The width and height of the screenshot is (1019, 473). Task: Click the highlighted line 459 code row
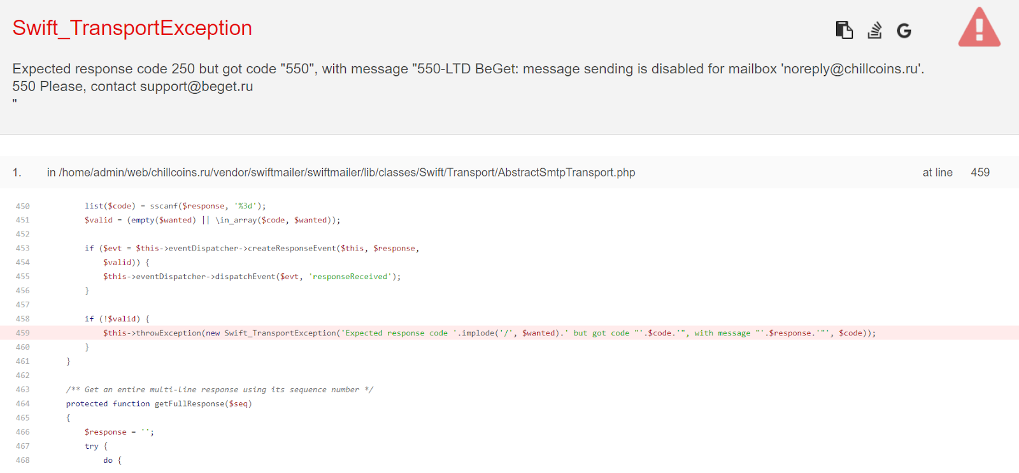489,333
